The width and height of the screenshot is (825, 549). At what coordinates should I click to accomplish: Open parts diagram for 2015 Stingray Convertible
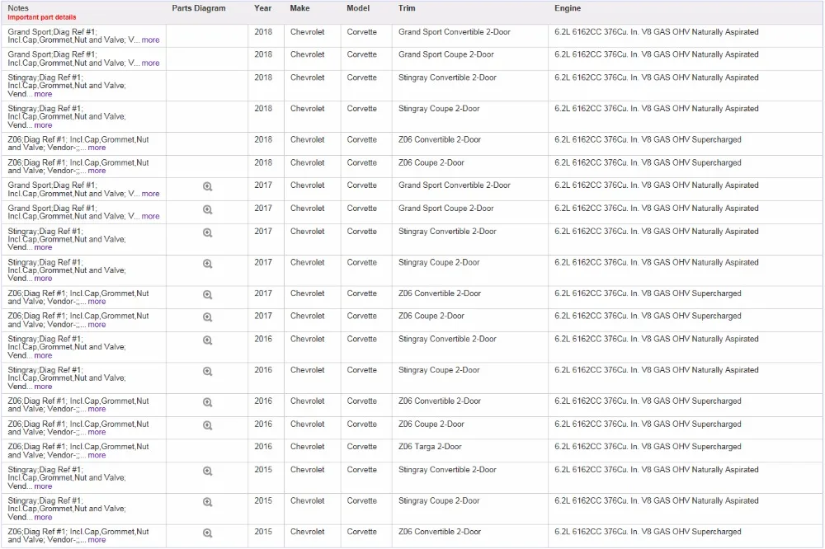coord(208,472)
